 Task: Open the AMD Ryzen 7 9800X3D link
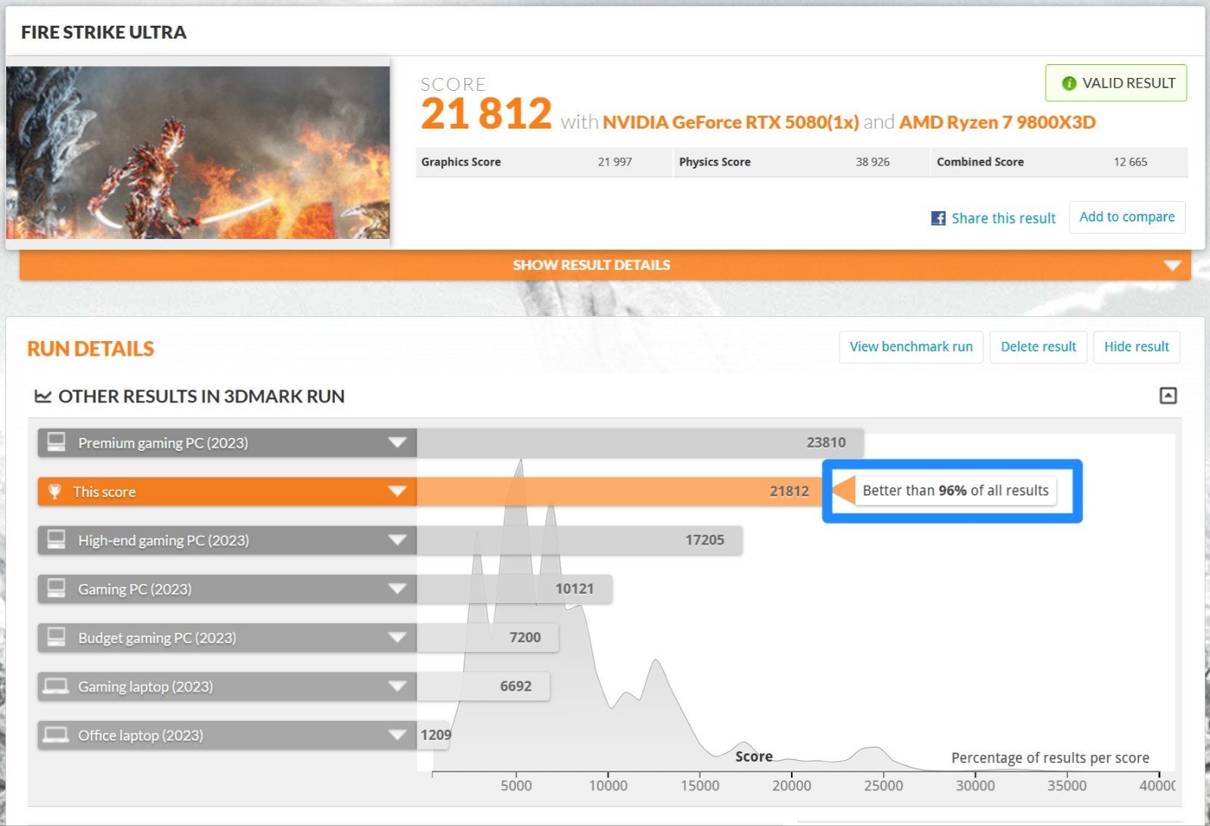tap(997, 123)
